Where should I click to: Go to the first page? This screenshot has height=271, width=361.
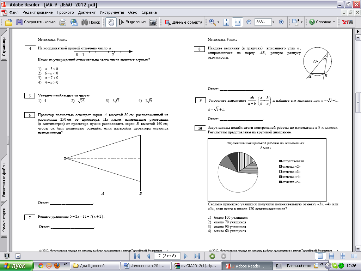tap(137, 256)
